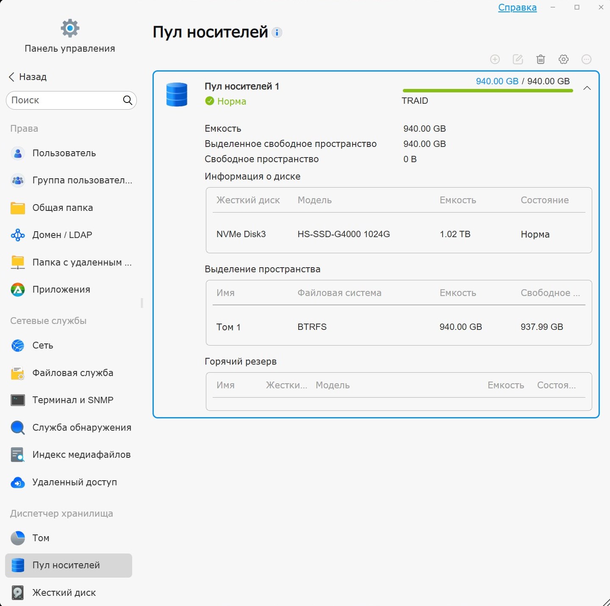
Task: Click the search magnifier icon
Action: pyautogui.click(x=128, y=100)
